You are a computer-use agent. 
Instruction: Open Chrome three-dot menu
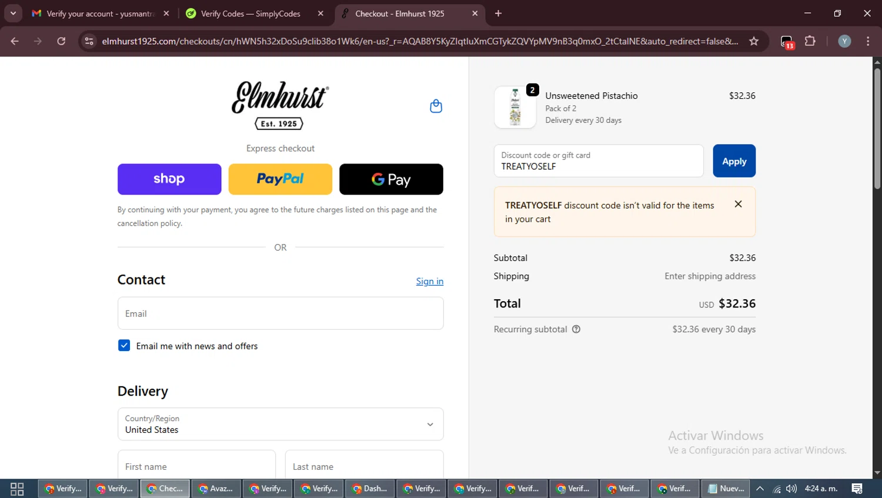click(x=868, y=41)
